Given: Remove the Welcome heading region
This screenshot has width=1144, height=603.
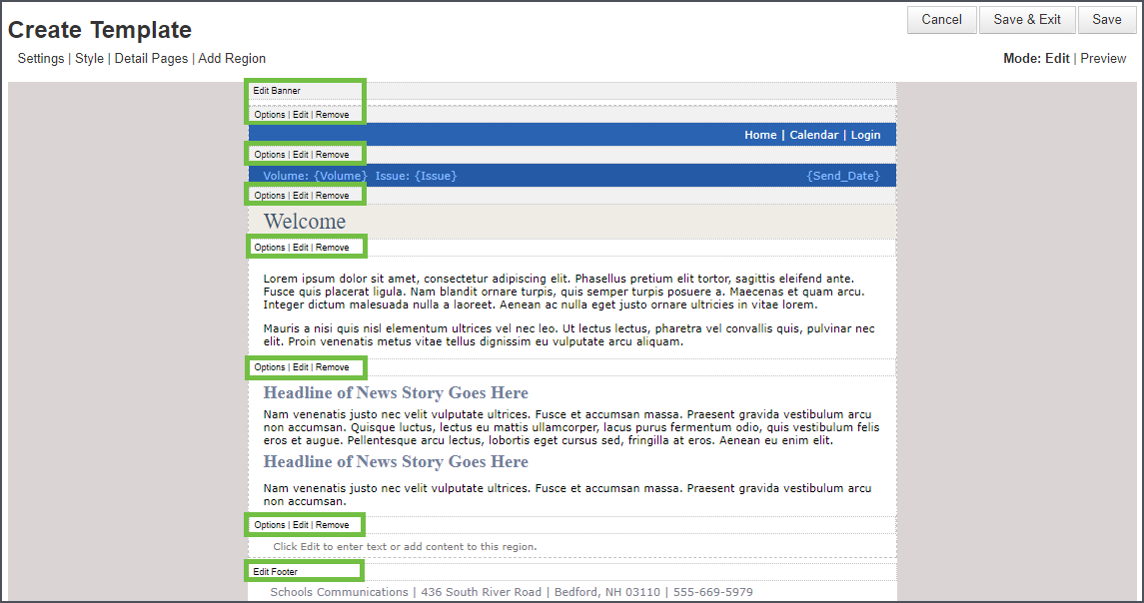Looking at the screenshot, I should click(x=332, y=196).
